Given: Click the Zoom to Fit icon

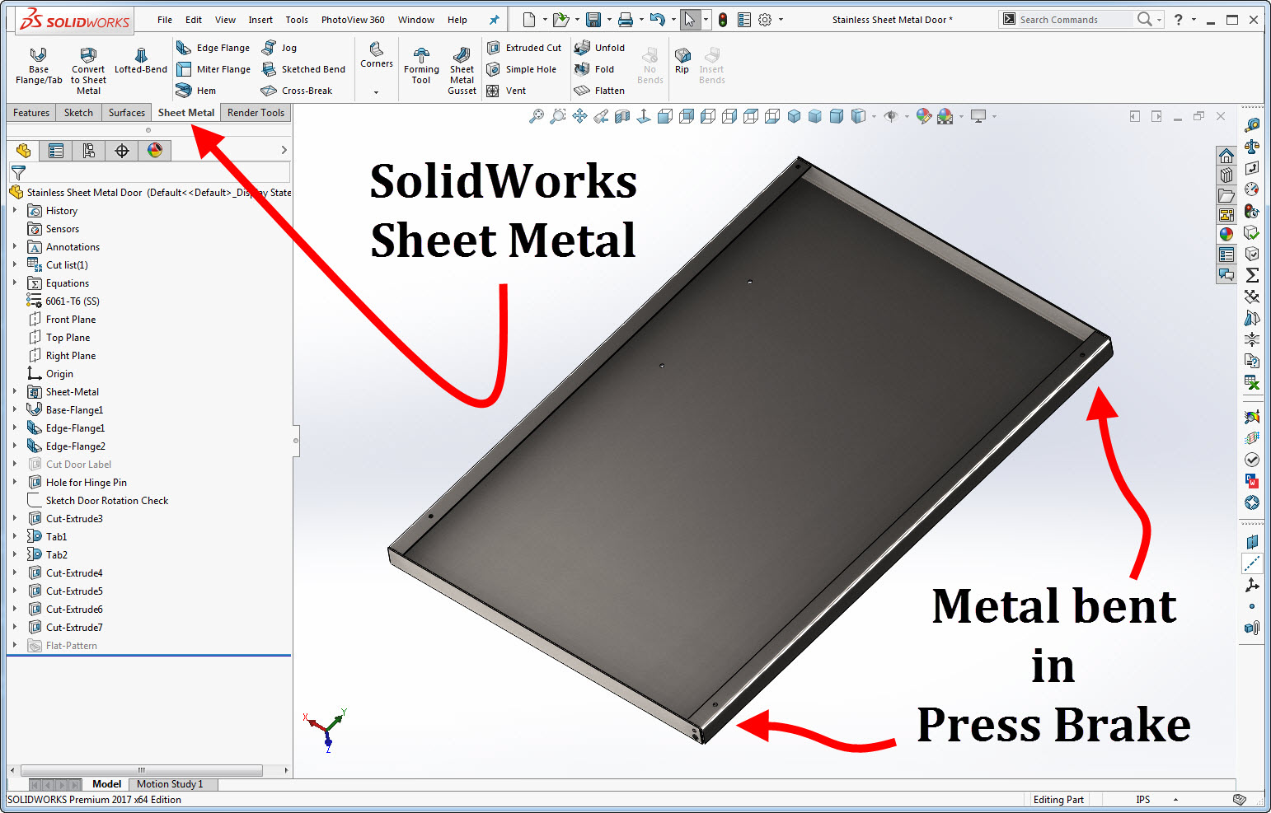Looking at the screenshot, I should pos(536,116).
